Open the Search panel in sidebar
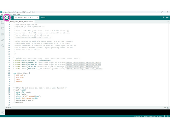This screenshot has height=128, width=170. point(3,46)
